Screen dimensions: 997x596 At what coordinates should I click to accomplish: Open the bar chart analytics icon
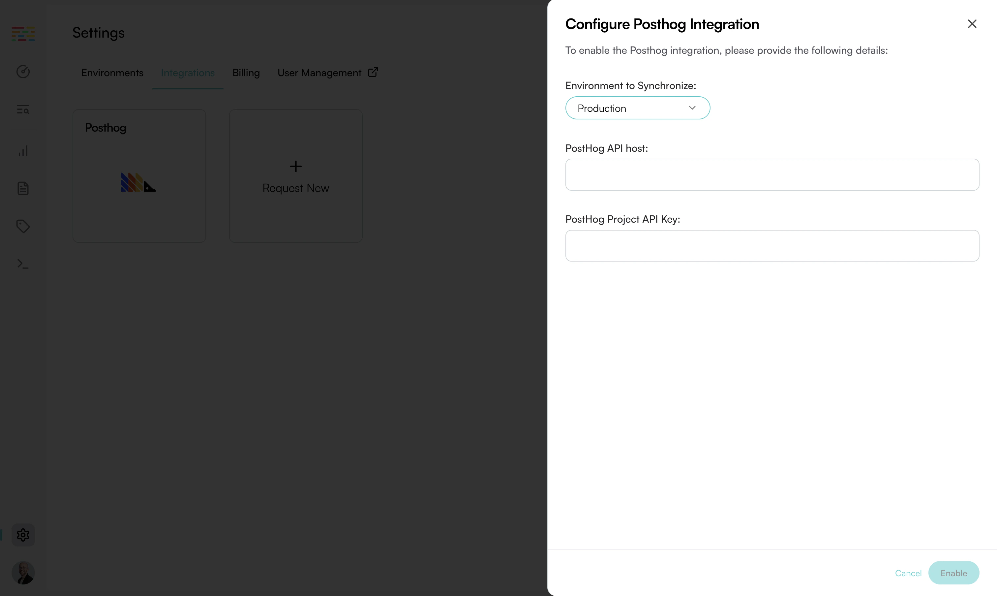click(23, 151)
